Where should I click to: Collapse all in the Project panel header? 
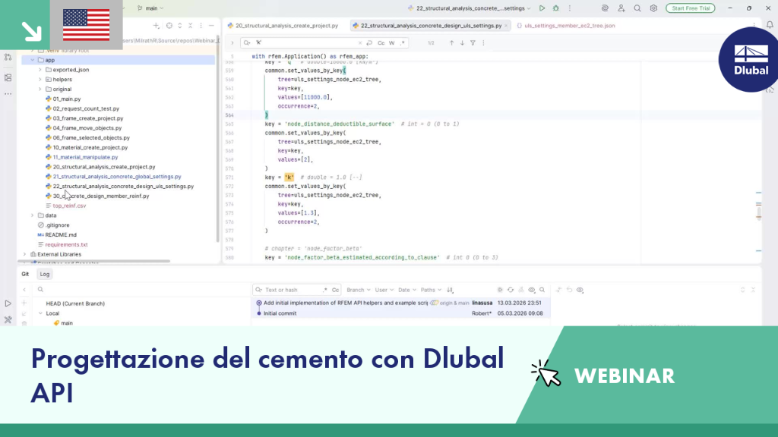click(191, 25)
